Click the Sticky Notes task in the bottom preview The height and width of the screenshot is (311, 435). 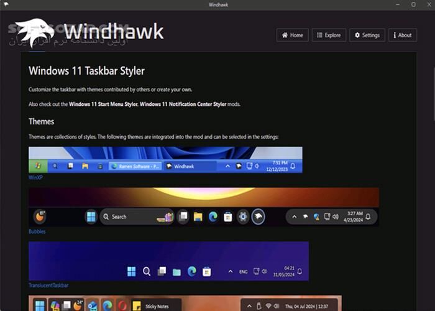(x=156, y=305)
